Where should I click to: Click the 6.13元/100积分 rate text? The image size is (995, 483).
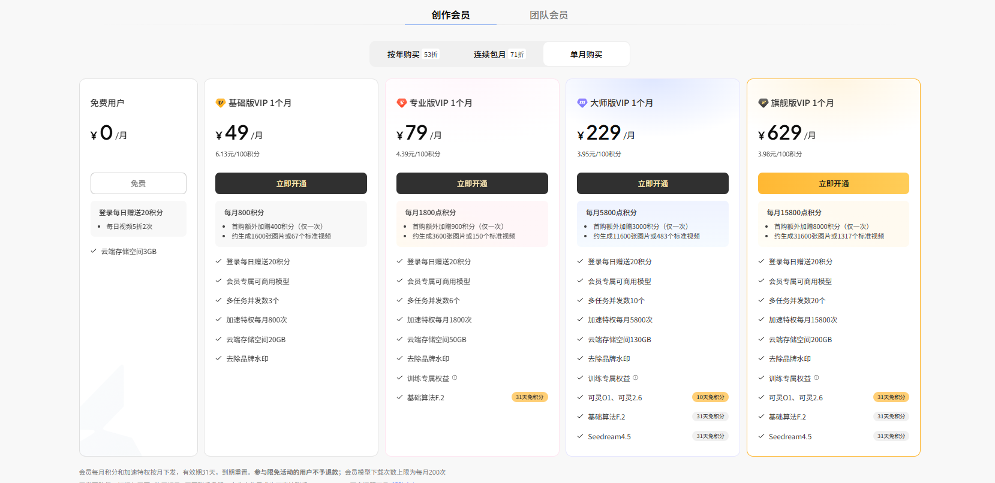(238, 154)
